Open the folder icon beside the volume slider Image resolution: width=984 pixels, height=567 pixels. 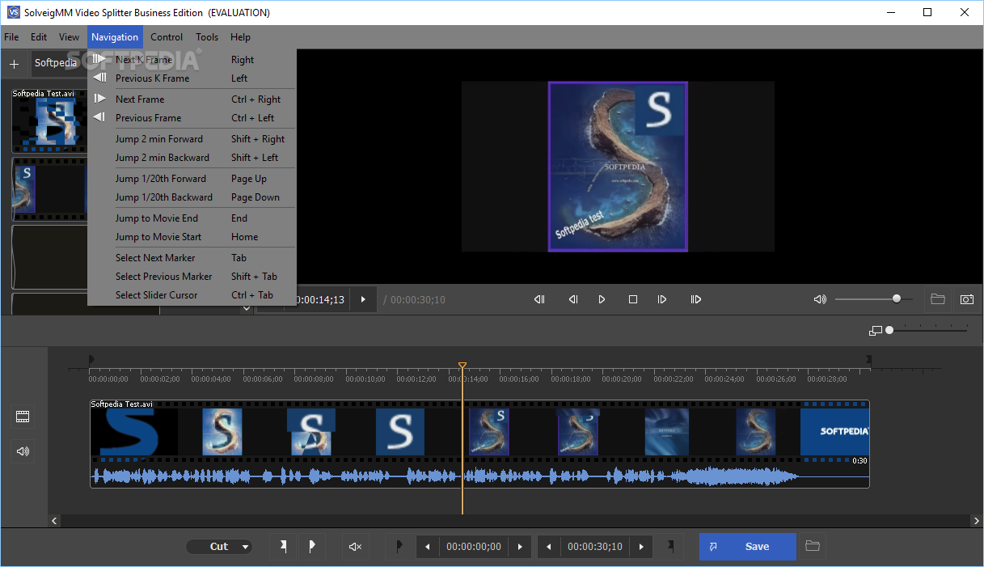[938, 299]
